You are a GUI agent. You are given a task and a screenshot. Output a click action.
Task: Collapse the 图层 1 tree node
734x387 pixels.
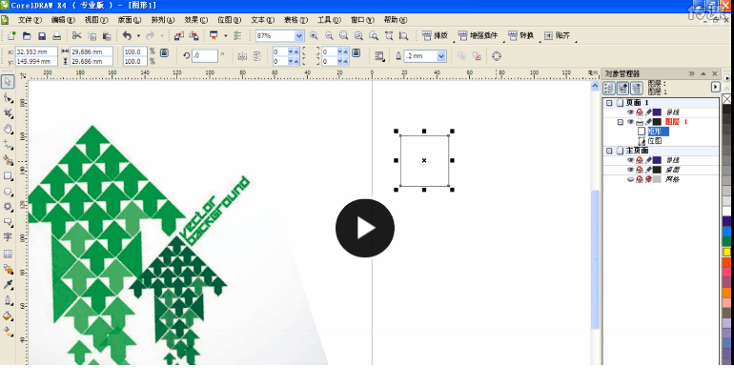621,122
